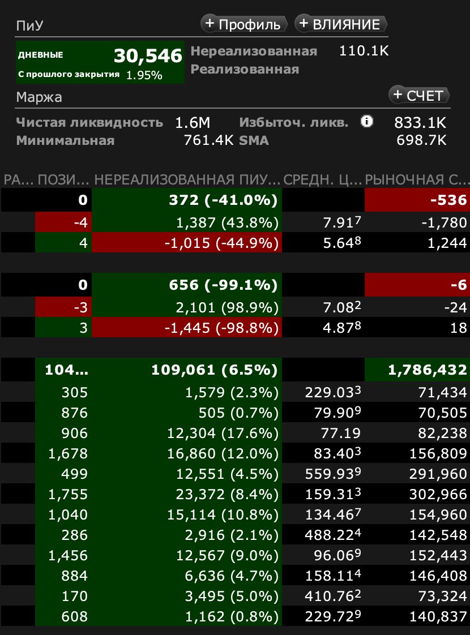Viewport: 470px width, 635px height.
Task: Select the 1.95% since previous close value
Action: (144, 75)
